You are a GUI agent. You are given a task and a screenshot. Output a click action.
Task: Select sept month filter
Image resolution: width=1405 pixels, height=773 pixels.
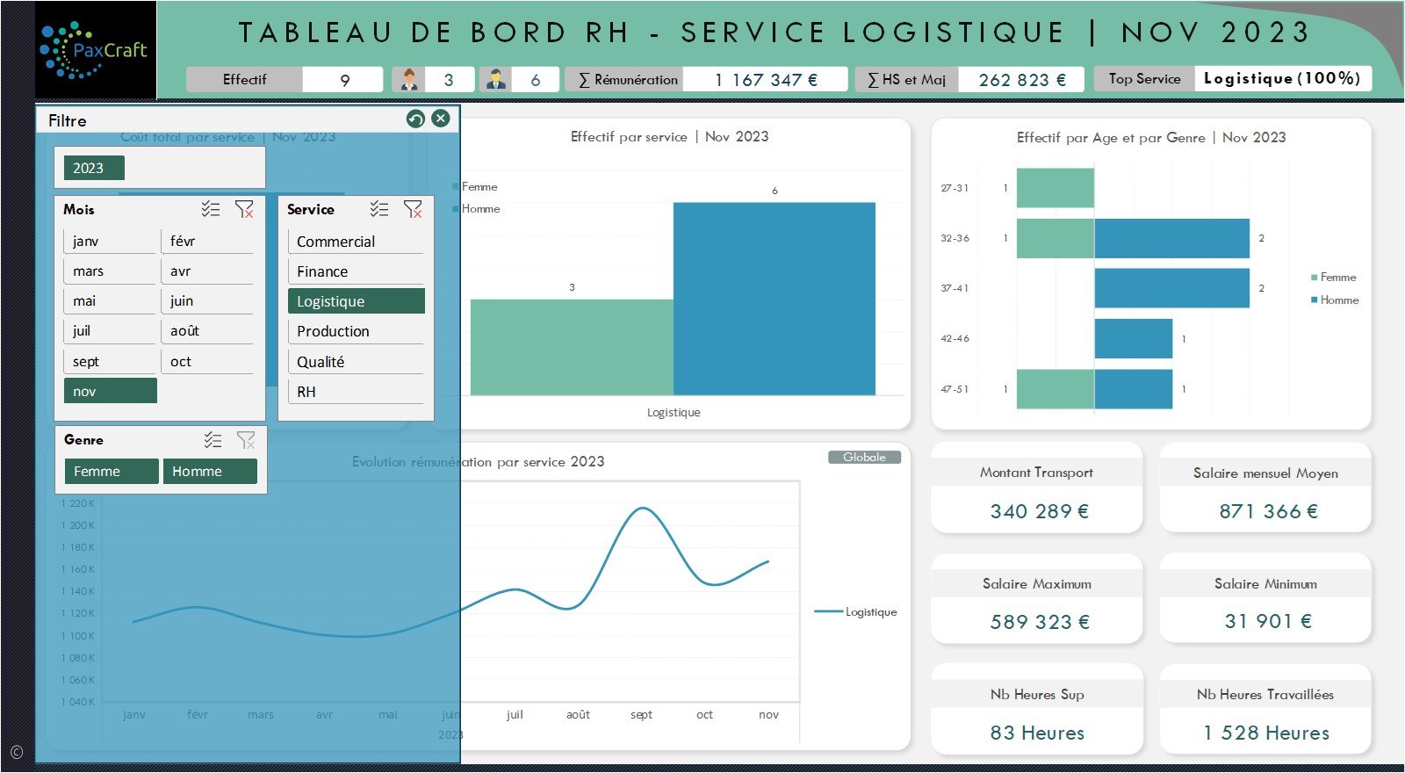tap(109, 361)
